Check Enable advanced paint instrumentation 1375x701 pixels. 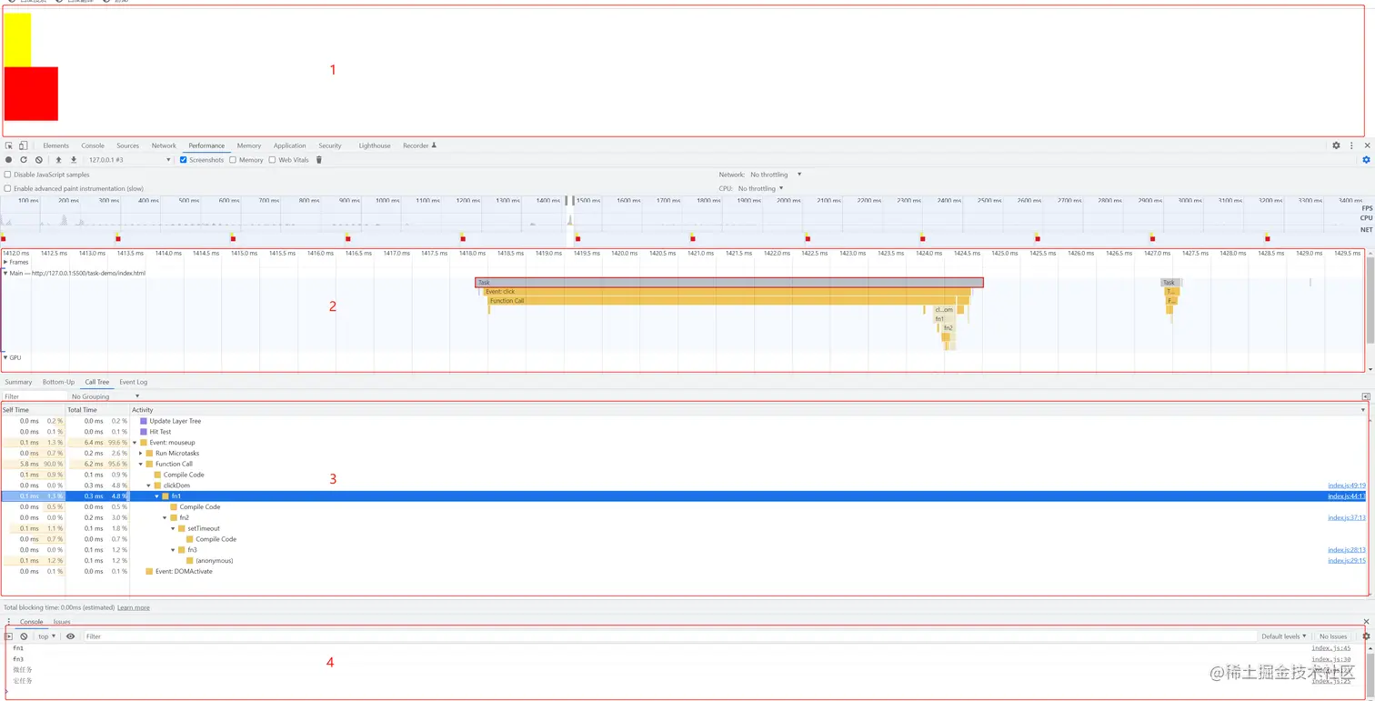click(8, 189)
